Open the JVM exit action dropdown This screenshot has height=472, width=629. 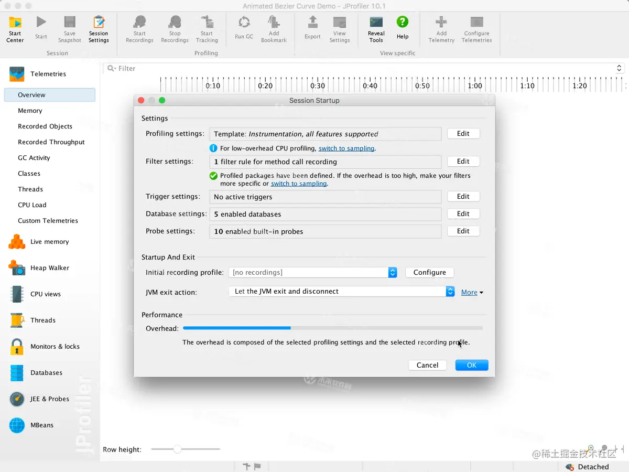coord(341,291)
